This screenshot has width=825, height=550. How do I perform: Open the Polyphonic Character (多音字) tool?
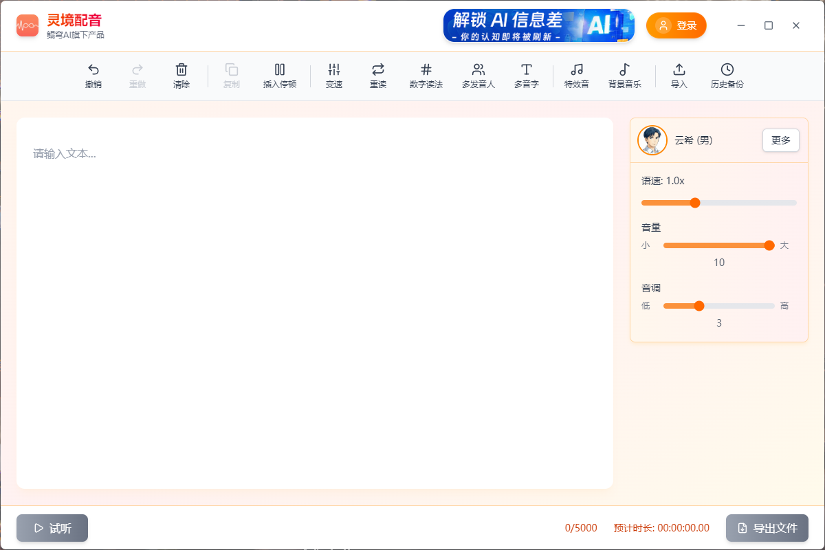(x=526, y=76)
